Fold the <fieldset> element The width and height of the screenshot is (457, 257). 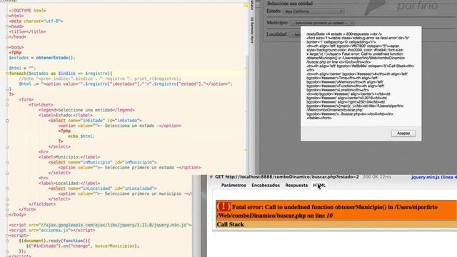point(7,105)
